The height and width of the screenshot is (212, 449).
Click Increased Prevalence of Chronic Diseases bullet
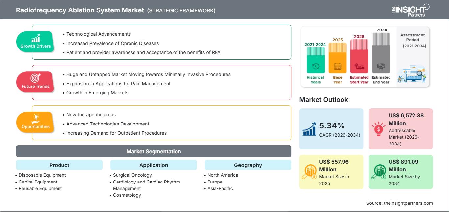point(112,43)
